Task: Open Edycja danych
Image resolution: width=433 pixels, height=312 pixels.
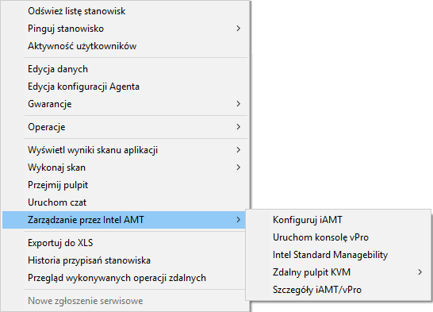Action: point(124,69)
